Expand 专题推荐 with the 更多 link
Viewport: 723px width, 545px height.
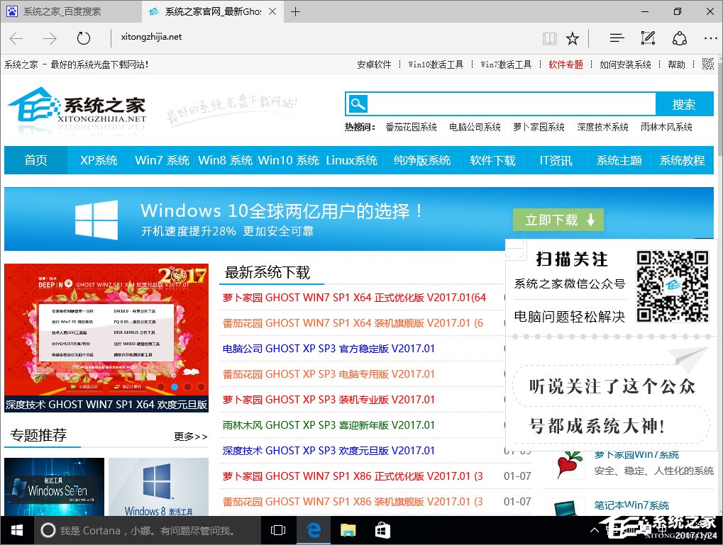pos(189,437)
